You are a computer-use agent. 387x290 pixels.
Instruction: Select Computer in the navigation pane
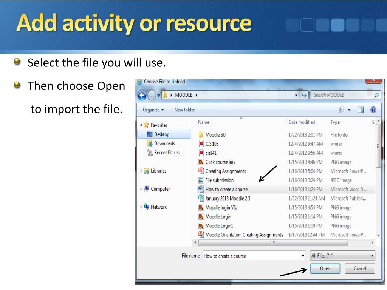tap(160, 189)
